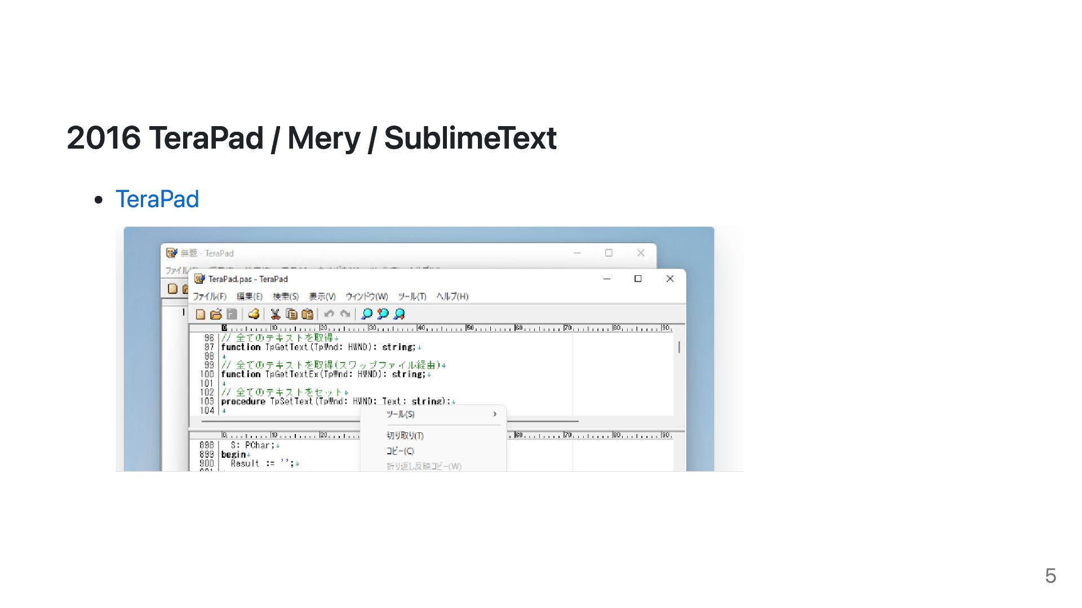Expand the ツール(S) submenu arrow
Viewport: 1082px width, 608px height.
[x=495, y=414]
